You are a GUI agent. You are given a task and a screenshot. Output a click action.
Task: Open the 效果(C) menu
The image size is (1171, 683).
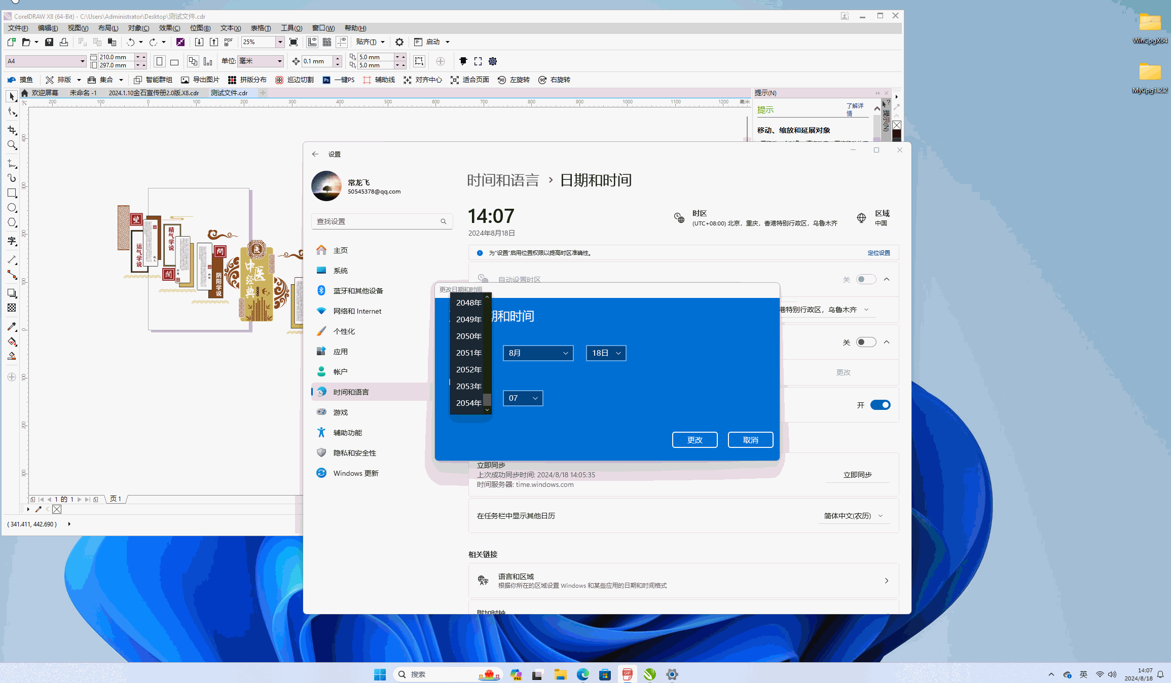tap(169, 28)
